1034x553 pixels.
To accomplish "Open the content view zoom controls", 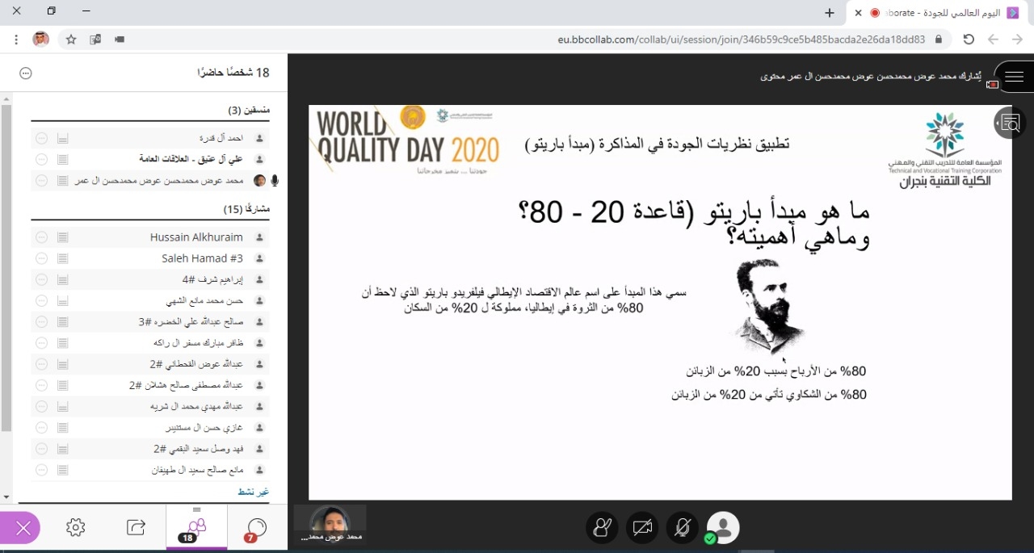I will point(1011,123).
